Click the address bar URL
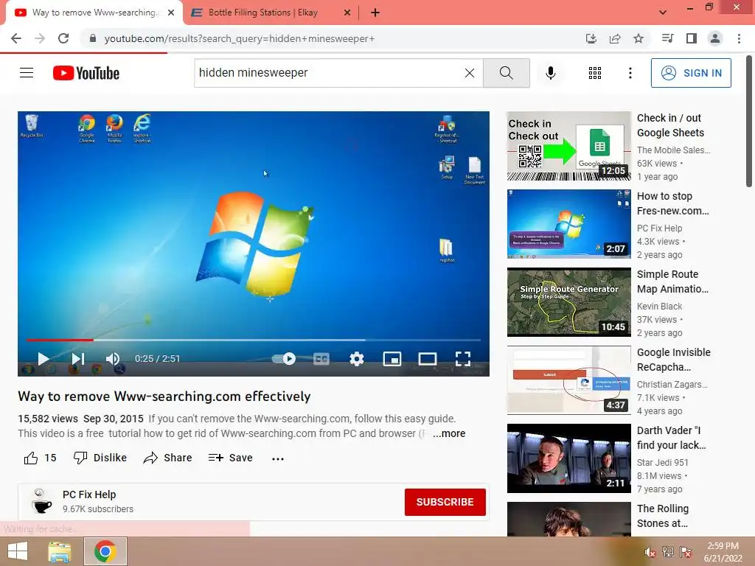755x566 pixels. tap(240, 38)
